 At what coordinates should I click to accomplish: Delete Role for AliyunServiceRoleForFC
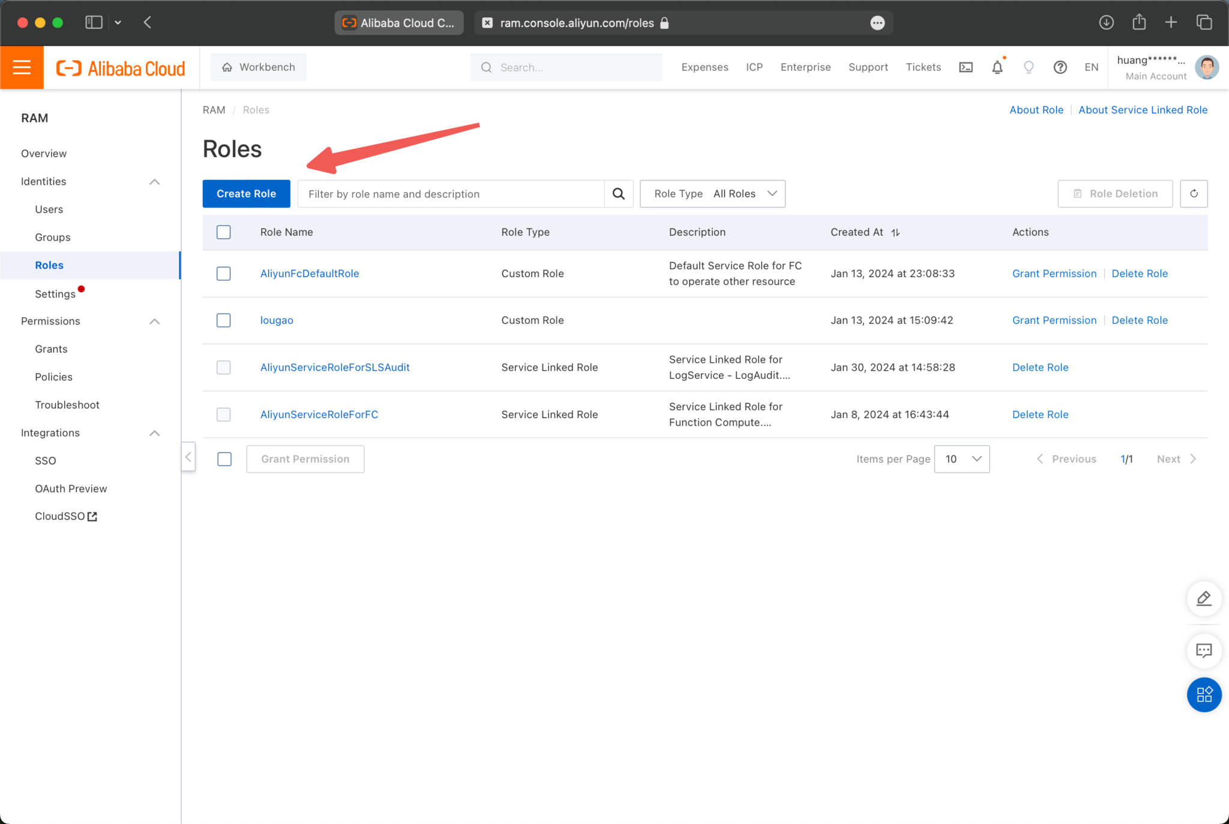tap(1040, 414)
